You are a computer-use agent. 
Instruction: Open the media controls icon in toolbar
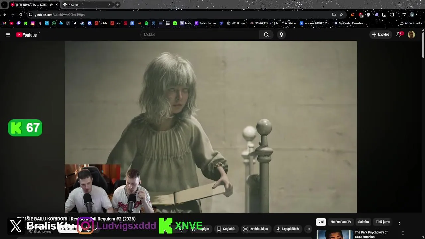click(404, 15)
